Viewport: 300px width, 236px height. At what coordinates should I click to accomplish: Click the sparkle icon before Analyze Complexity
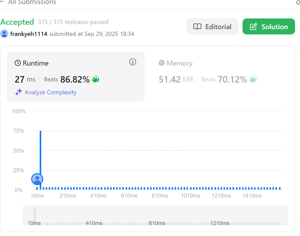pos(19,92)
